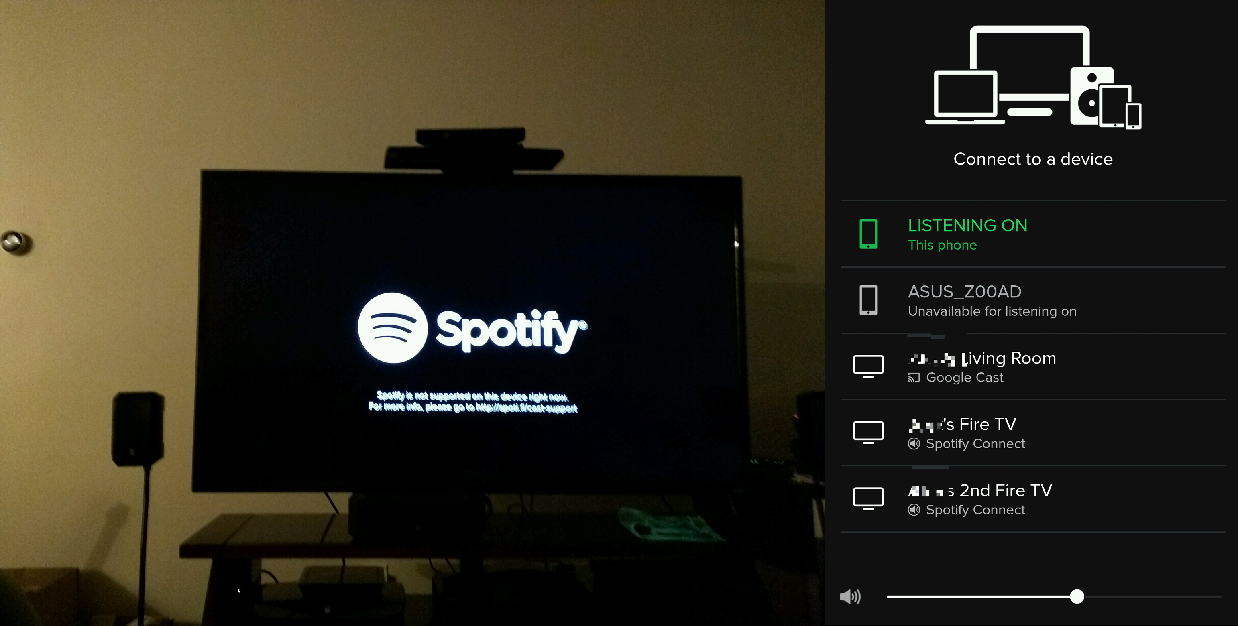Screen dimensions: 1238x626
Task: Click 'Spotify Connect' label under first Fire TV
Action: (975, 444)
